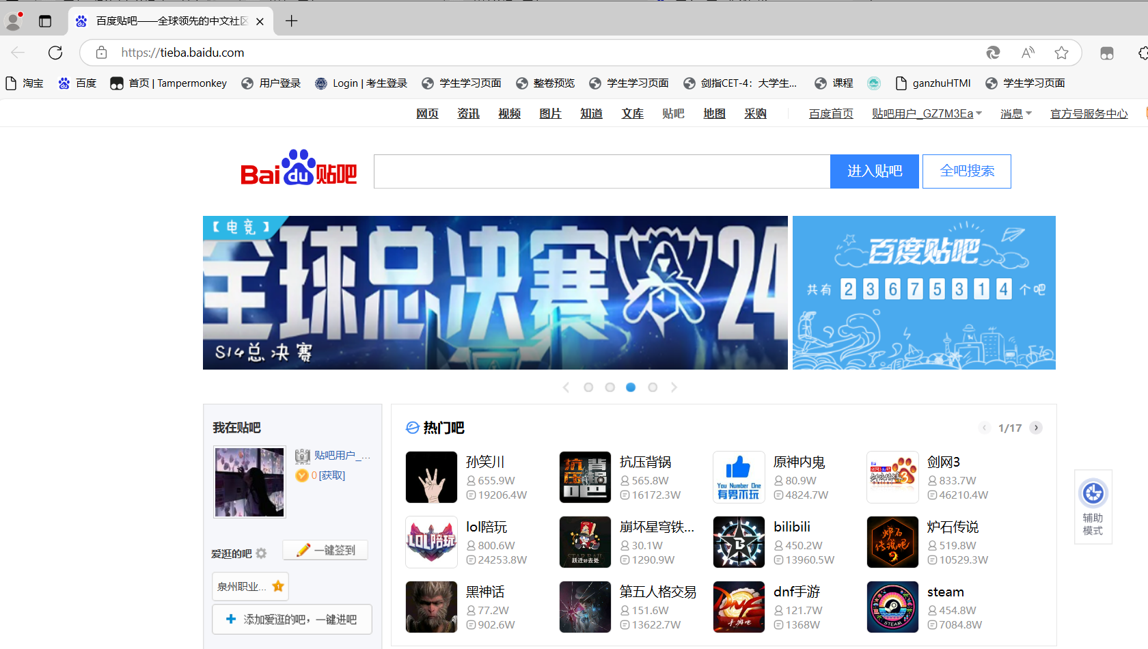This screenshot has width=1148, height=649.
Task: Open the steam tieba icon
Action: [x=892, y=607]
